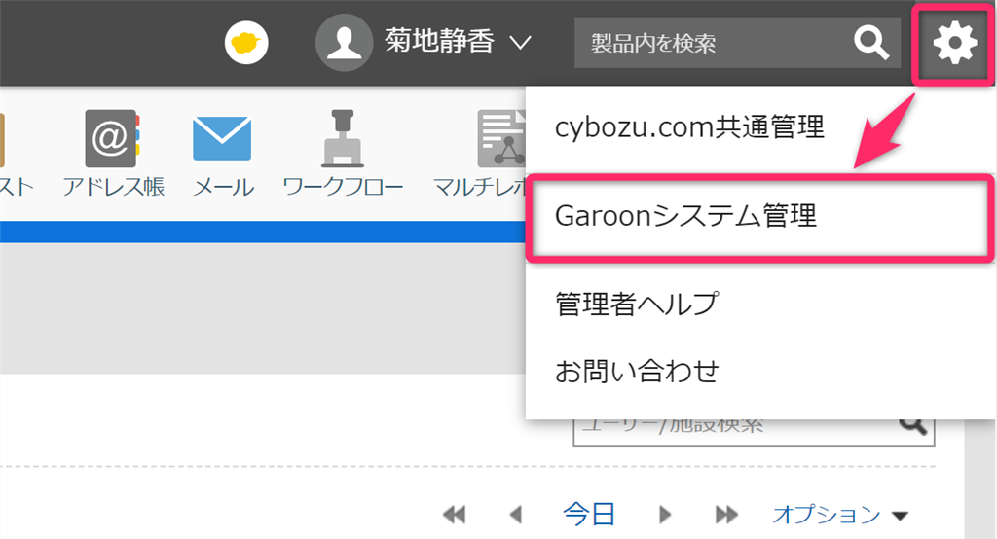997x539 pixels.
Task: Choose お問い合わせ in the menu
Action: 637,372
